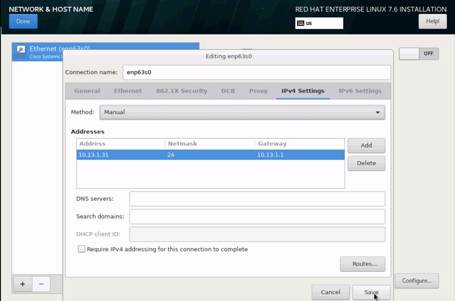Click the Address column header
The width and height of the screenshot is (455, 301).
tap(121, 144)
